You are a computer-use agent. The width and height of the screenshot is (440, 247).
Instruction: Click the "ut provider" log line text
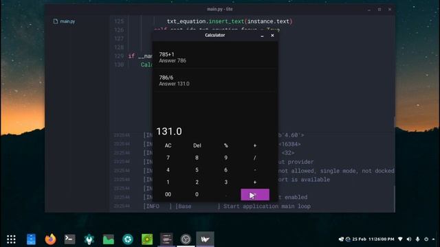click(296, 162)
